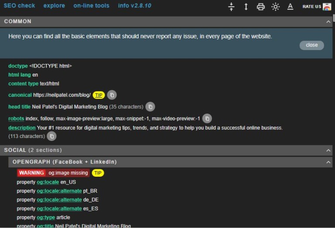Screen dimensions: 335x228
Task: Close the basic elements info banner
Action: click(312, 45)
